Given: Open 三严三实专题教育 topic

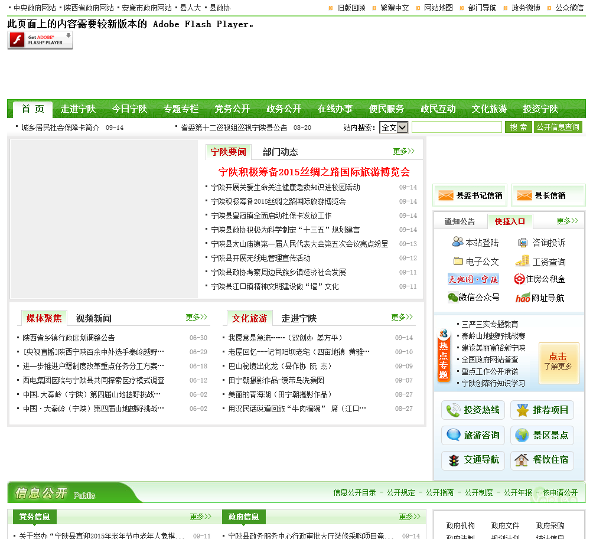Looking at the screenshot, I should pos(490,324).
